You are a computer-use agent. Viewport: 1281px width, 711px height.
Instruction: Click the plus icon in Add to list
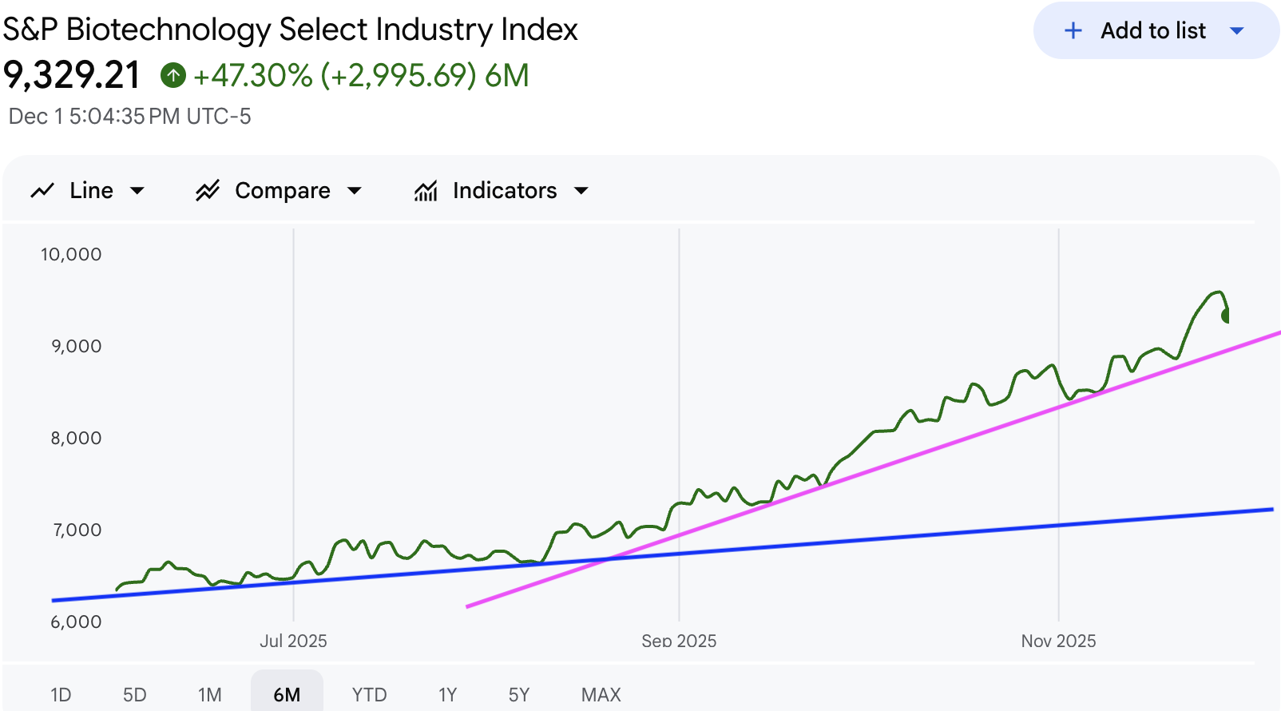1073,31
